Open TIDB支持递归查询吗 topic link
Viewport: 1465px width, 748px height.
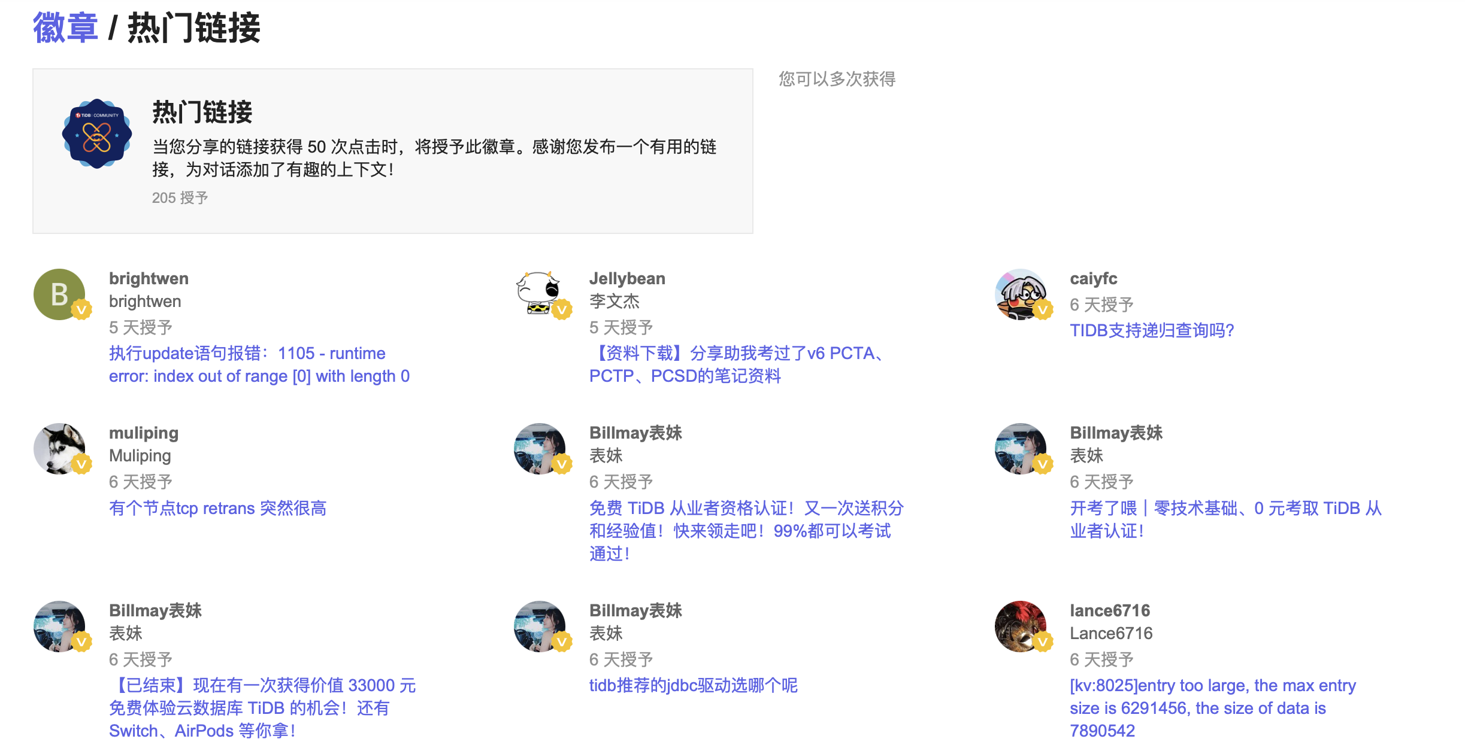point(1151,330)
